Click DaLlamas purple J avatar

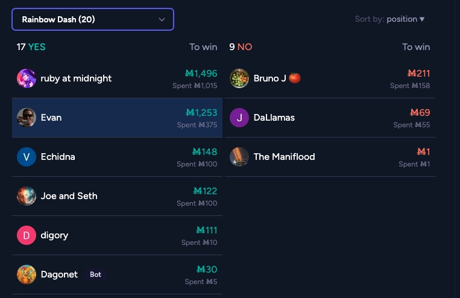239,118
